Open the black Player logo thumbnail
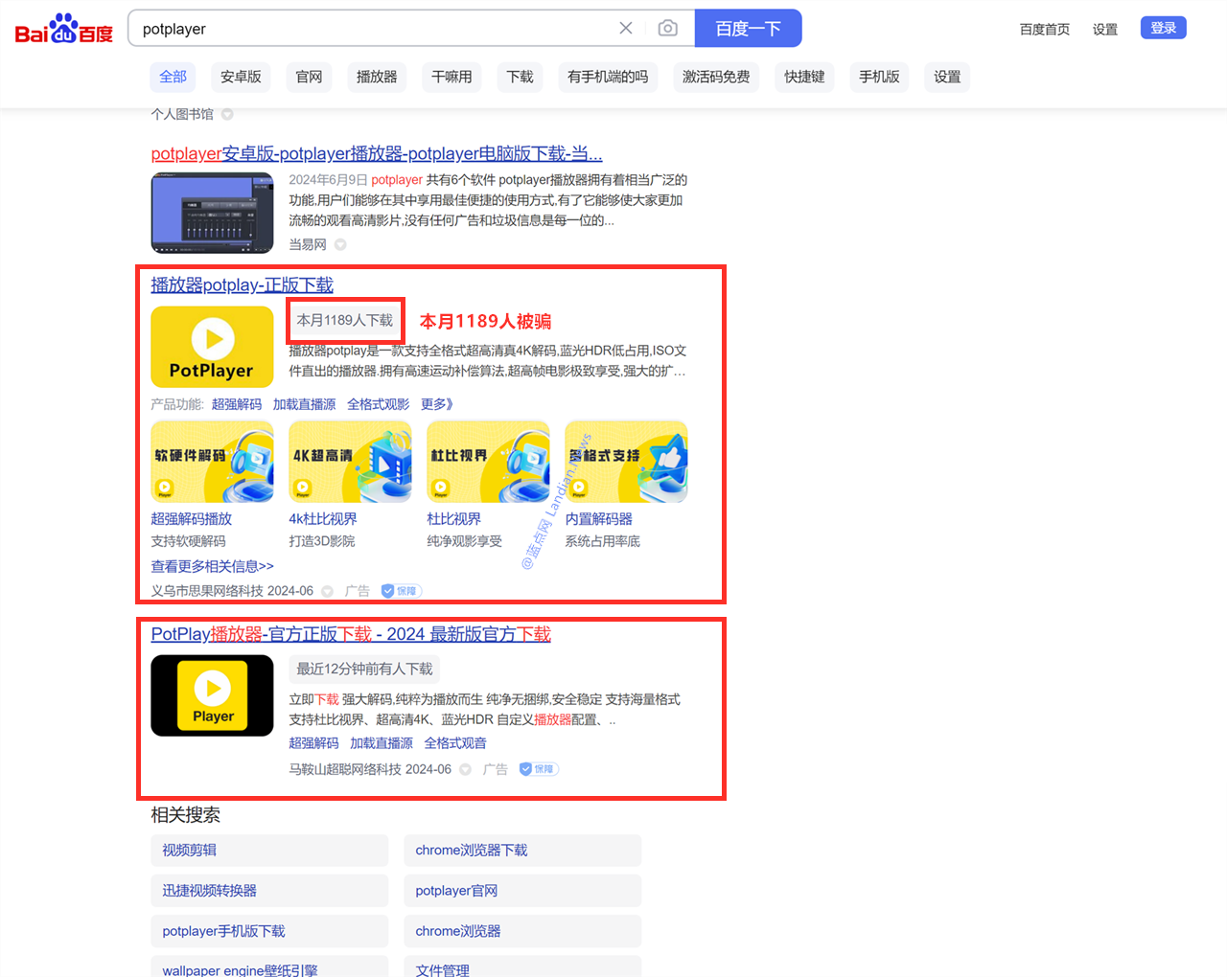This screenshot has width=1227, height=977. 212,695
